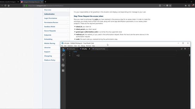The height and width of the screenshot is (109, 195).
Task: Open Overview in Instagram docs sidebar
Action: 48,10
